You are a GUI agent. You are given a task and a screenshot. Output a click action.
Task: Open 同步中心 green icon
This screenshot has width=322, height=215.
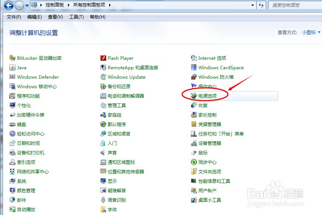coord(194,162)
